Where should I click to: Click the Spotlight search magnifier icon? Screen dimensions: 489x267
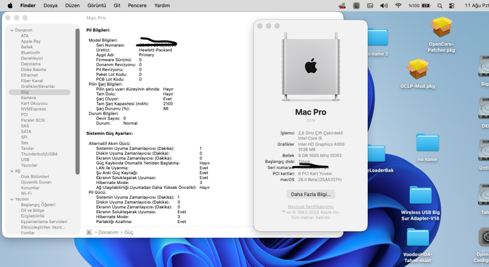tap(440, 5)
